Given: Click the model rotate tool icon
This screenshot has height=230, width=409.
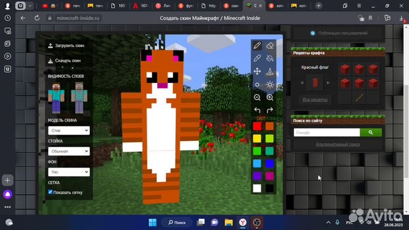Looking at the screenshot, I should click(x=270, y=71).
